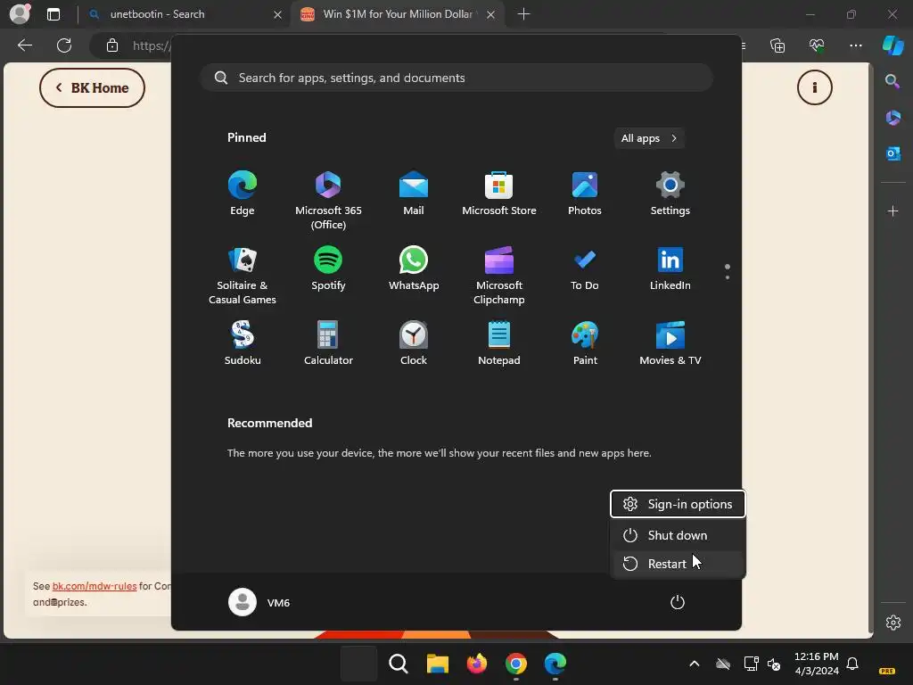
Task: Open the taskbar clock and date
Action: 817,664
